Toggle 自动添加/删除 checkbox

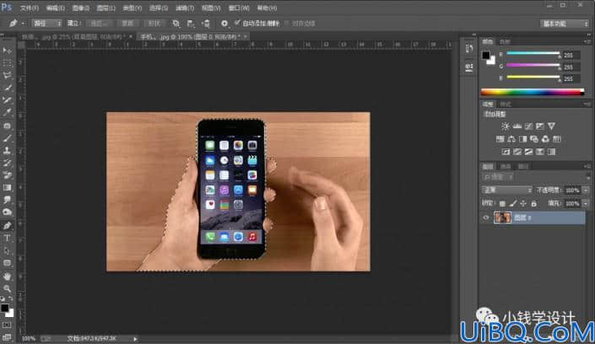(x=237, y=23)
